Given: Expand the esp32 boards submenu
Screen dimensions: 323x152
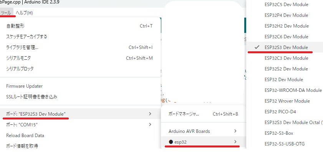Looking at the screenshot, I should [203, 142].
